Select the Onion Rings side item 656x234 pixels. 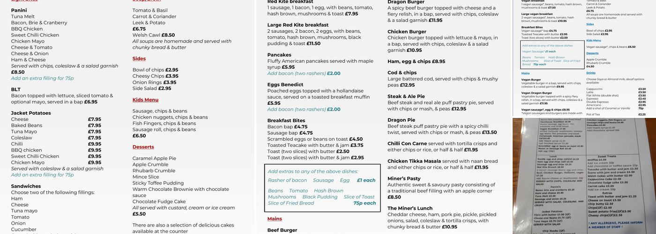click(x=147, y=82)
